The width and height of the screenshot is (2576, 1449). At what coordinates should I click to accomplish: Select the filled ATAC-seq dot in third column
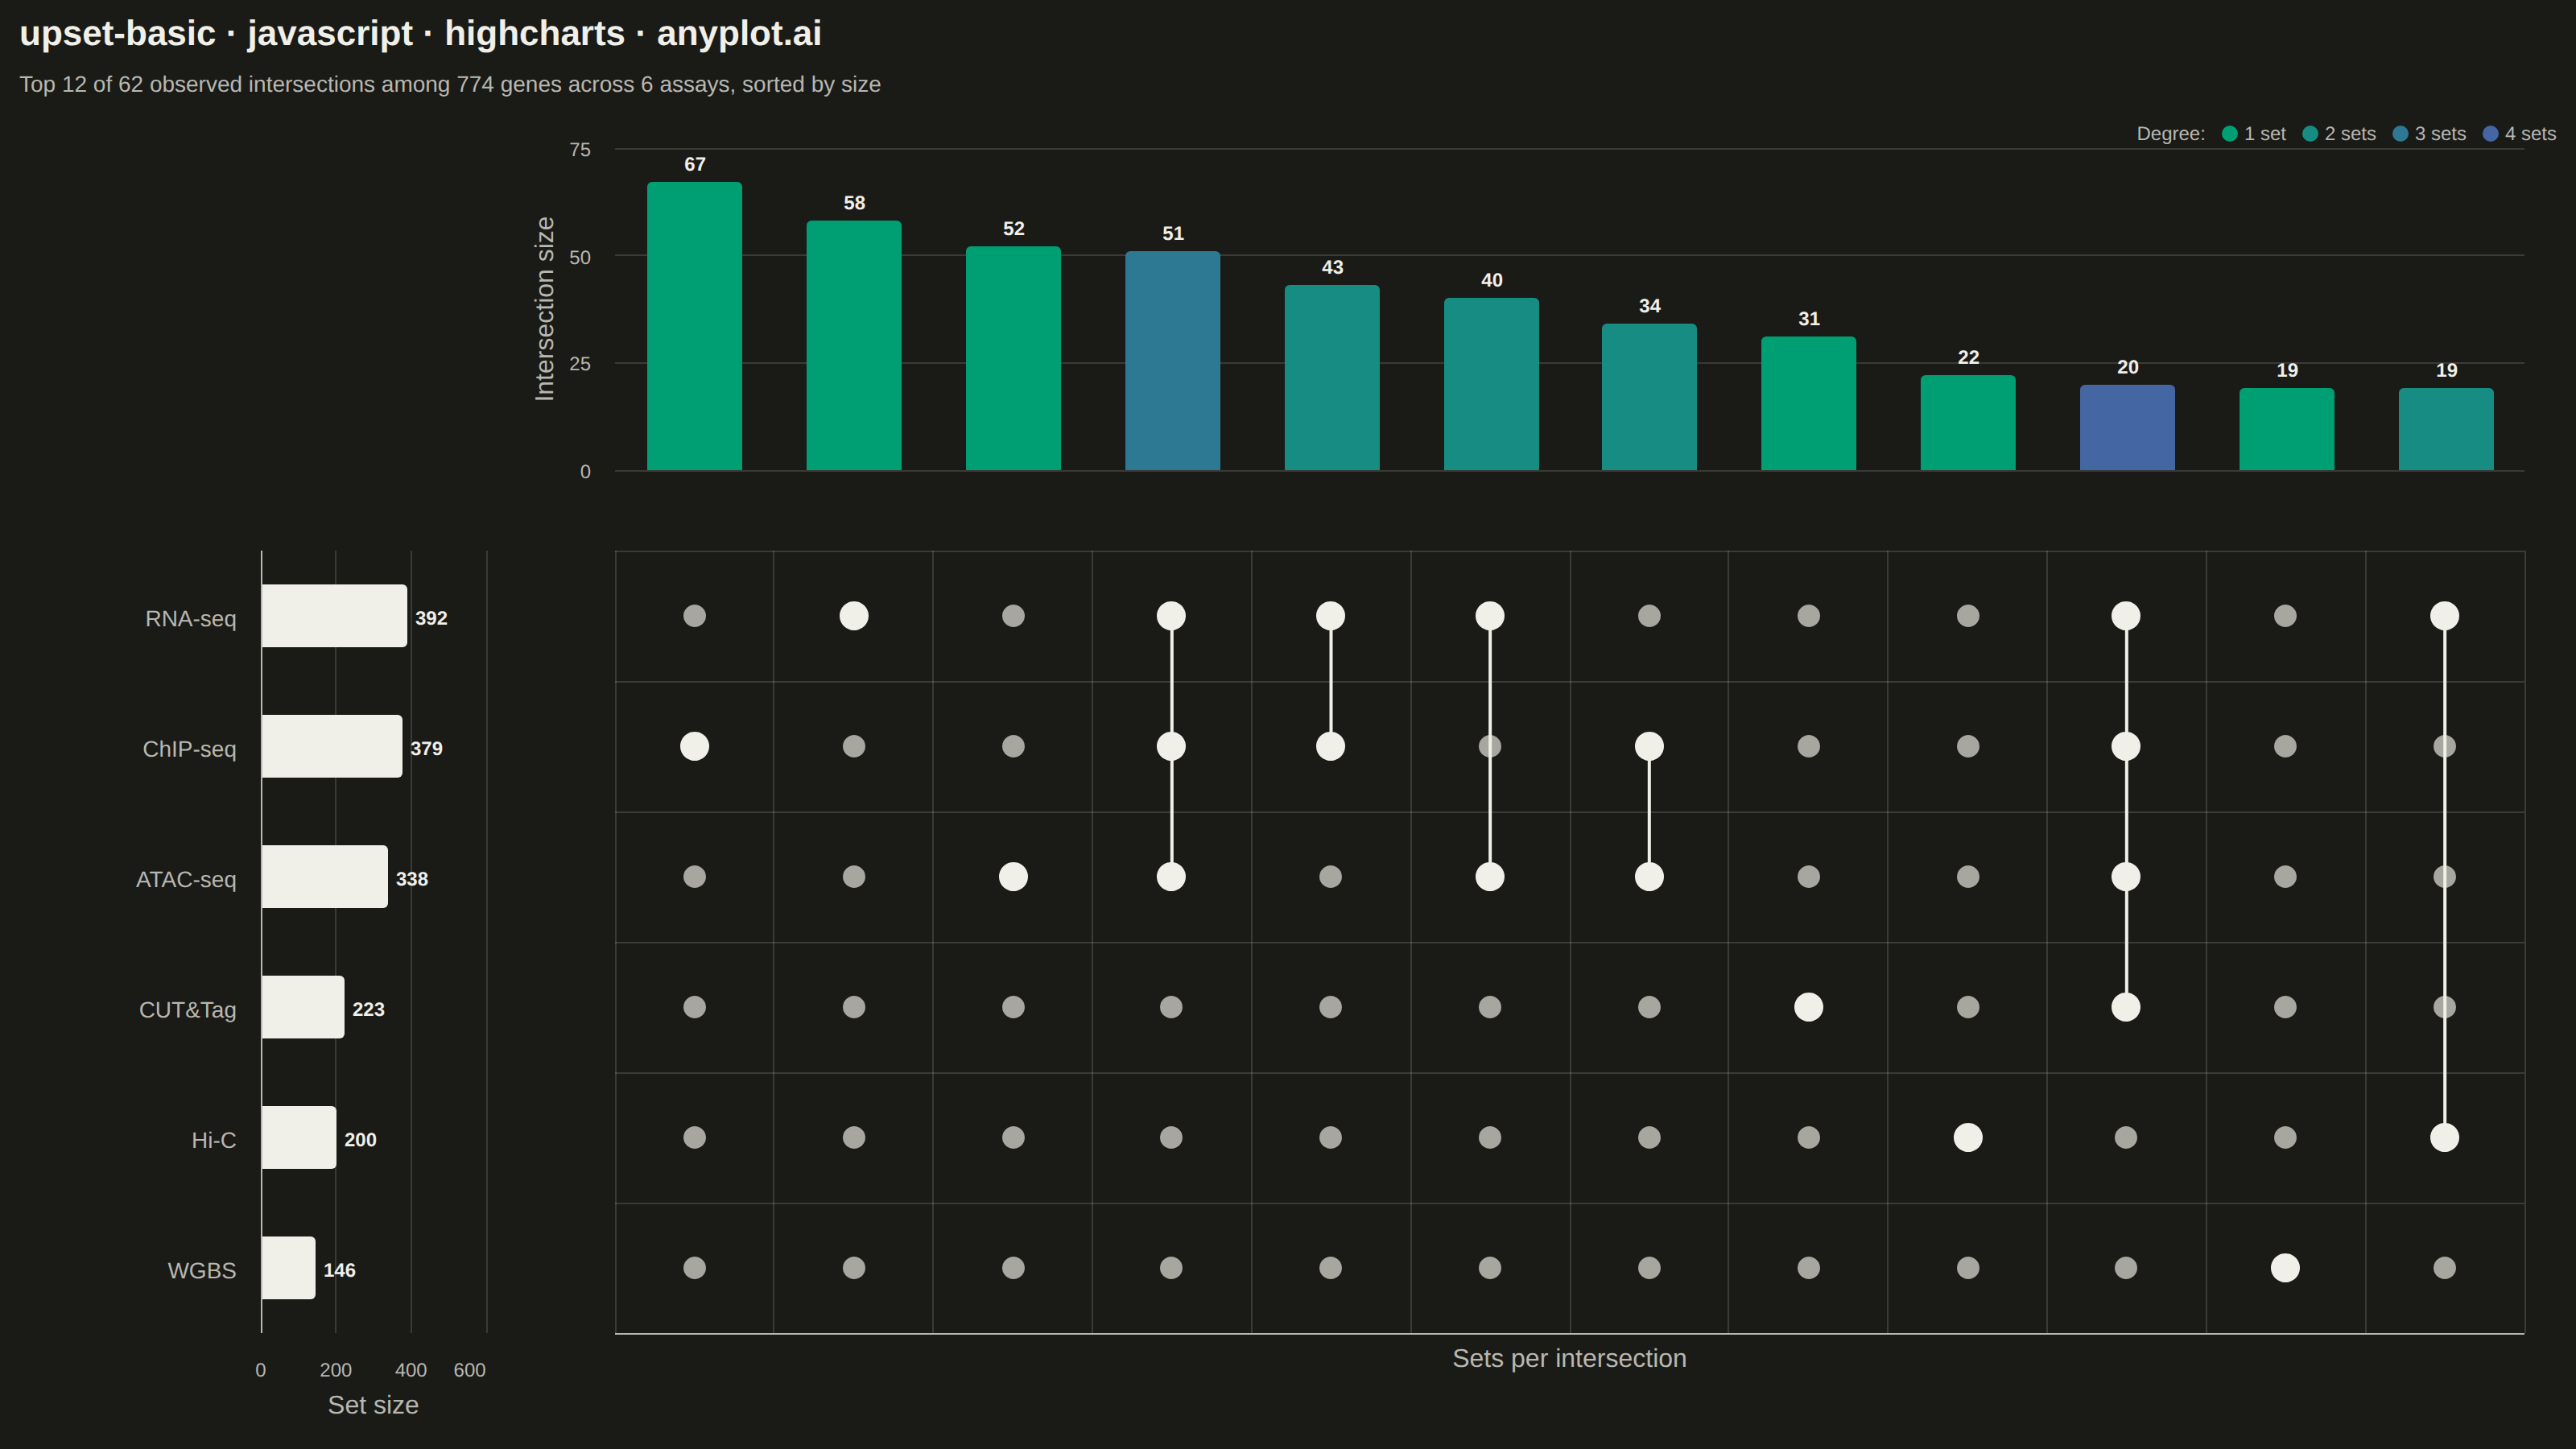(x=1013, y=877)
